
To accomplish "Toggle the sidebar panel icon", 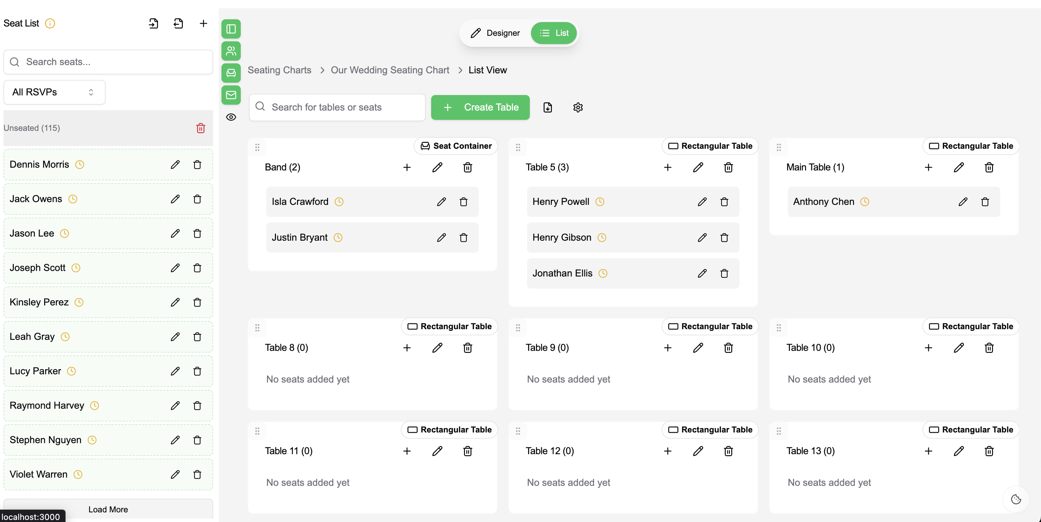I will pyautogui.click(x=231, y=29).
